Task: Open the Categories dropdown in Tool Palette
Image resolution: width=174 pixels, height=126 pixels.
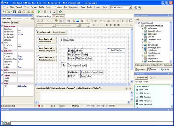Action: (141, 77)
